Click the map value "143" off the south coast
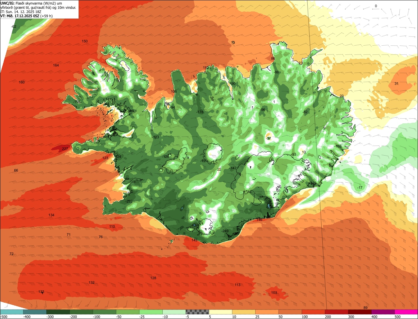Image resolution: width=418 pixels, height=319 pixels. (194, 240)
